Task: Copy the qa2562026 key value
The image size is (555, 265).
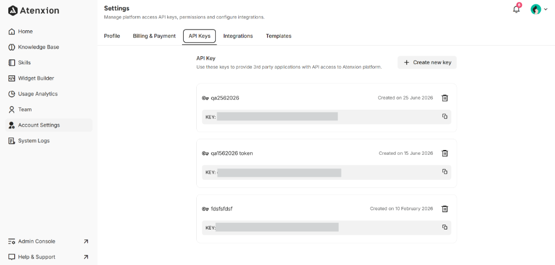Action: (445, 116)
